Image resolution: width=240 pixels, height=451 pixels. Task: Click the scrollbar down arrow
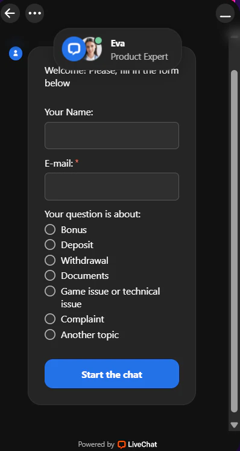pyautogui.click(x=234, y=425)
